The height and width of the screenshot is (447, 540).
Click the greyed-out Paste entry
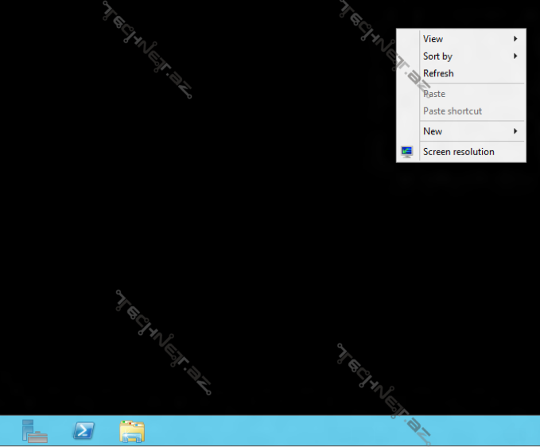click(434, 94)
